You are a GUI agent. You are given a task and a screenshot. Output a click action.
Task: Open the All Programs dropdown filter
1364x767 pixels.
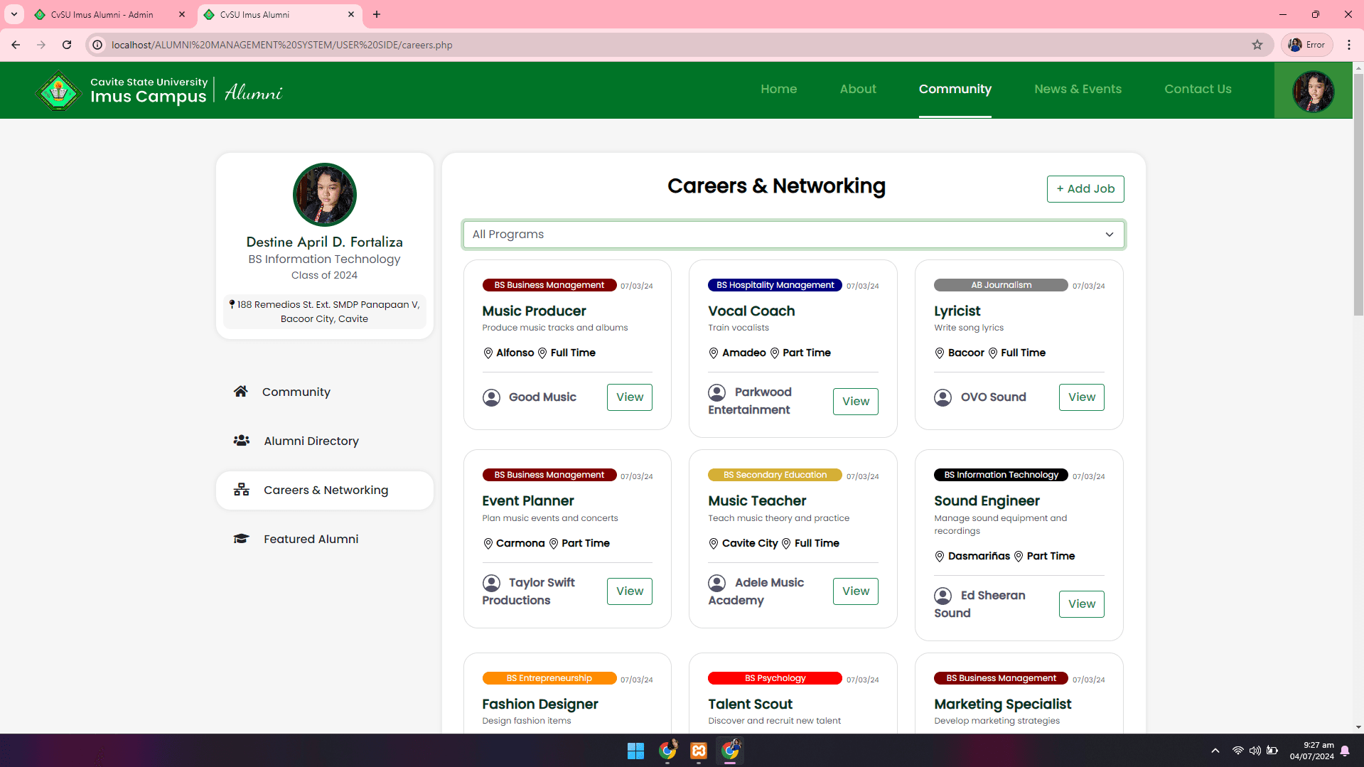coord(793,235)
